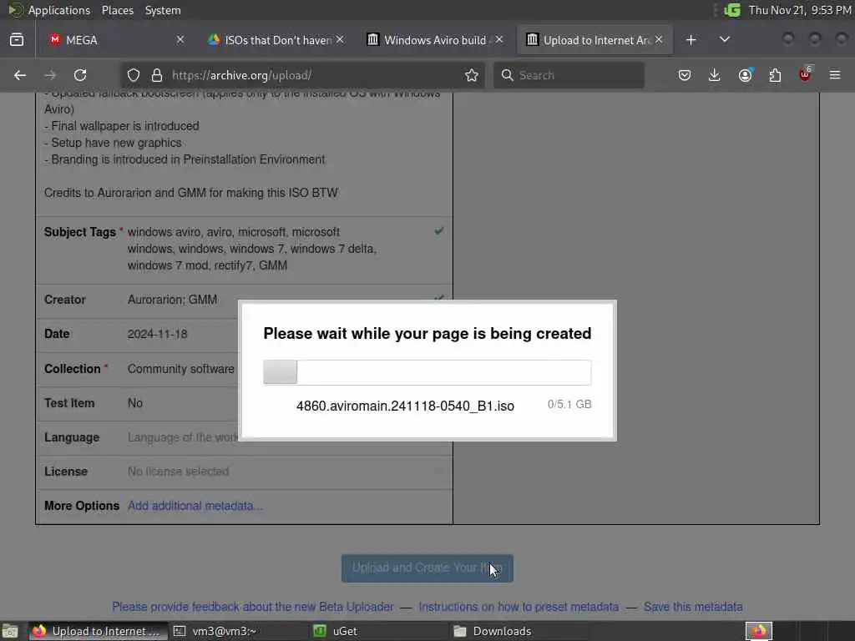The image size is (855, 641).
Task: Click the clock showing Thu Nov 21
Action: click(799, 10)
